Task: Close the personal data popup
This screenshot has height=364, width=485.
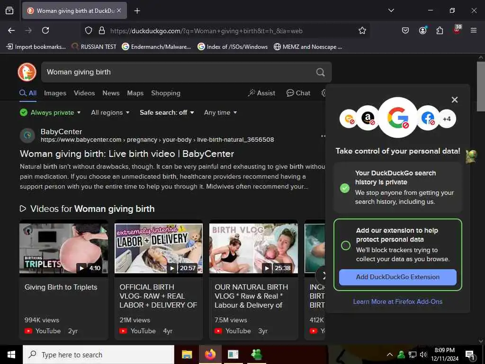Action: [x=454, y=100]
